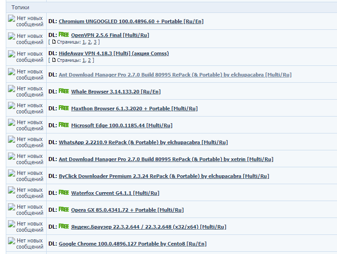Viewport: 337px width, 254px height.
Task: Open the Ant Download Manager Pro elchupacabra topic
Action: point(175,75)
